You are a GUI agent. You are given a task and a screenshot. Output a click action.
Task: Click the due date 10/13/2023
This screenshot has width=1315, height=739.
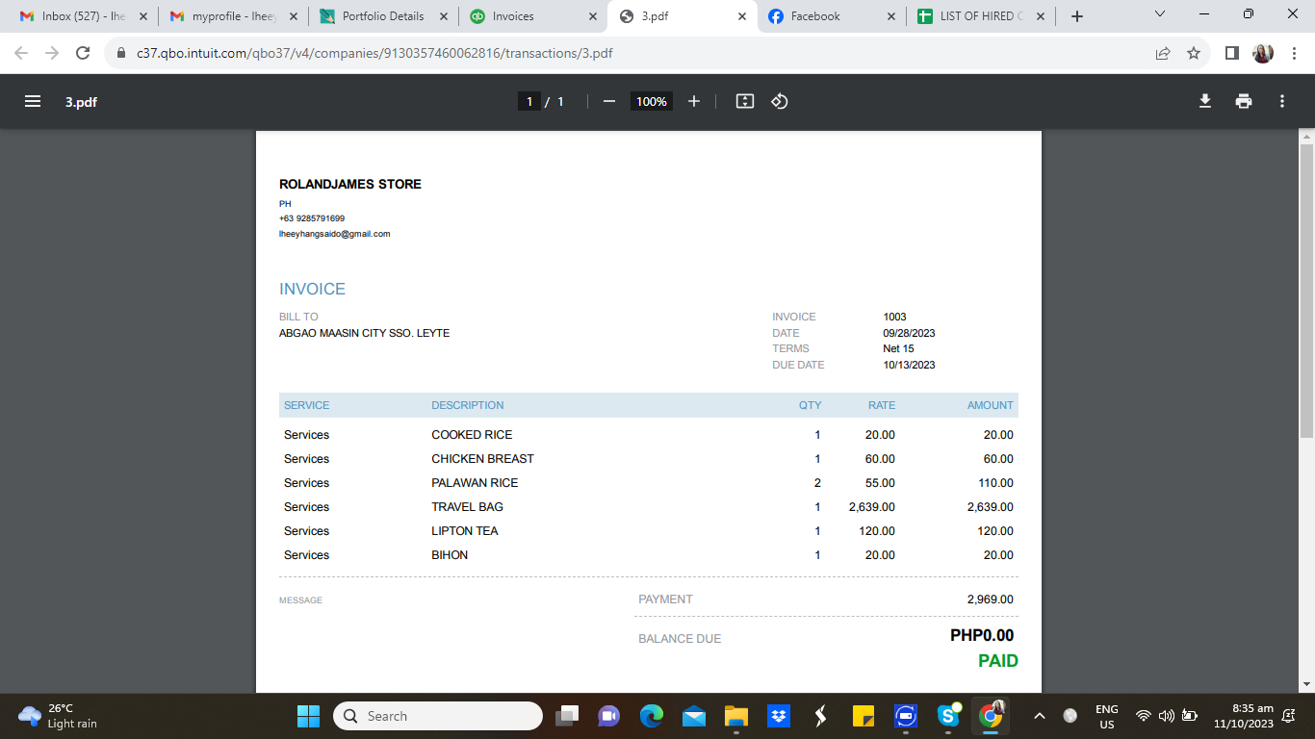click(910, 365)
